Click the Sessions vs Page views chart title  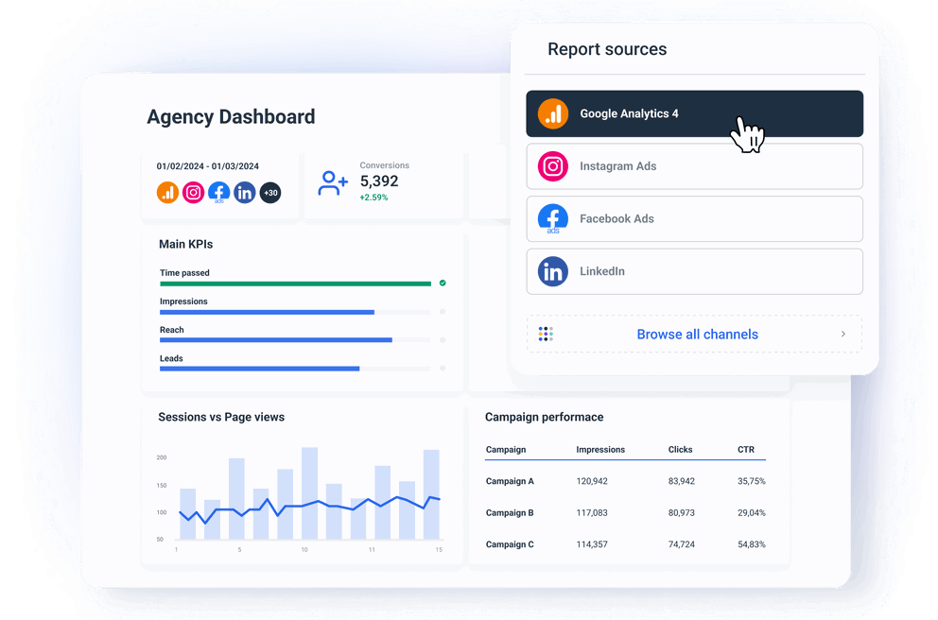[x=221, y=418]
